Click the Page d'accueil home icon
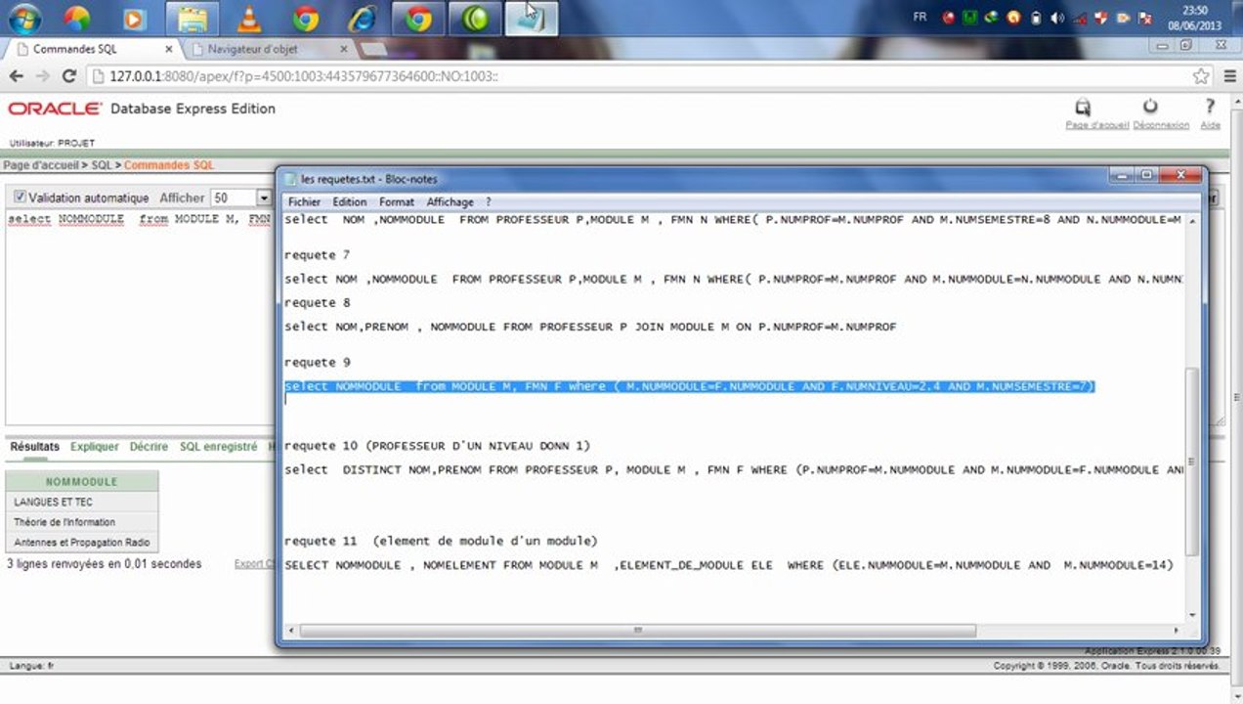 (x=1084, y=107)
